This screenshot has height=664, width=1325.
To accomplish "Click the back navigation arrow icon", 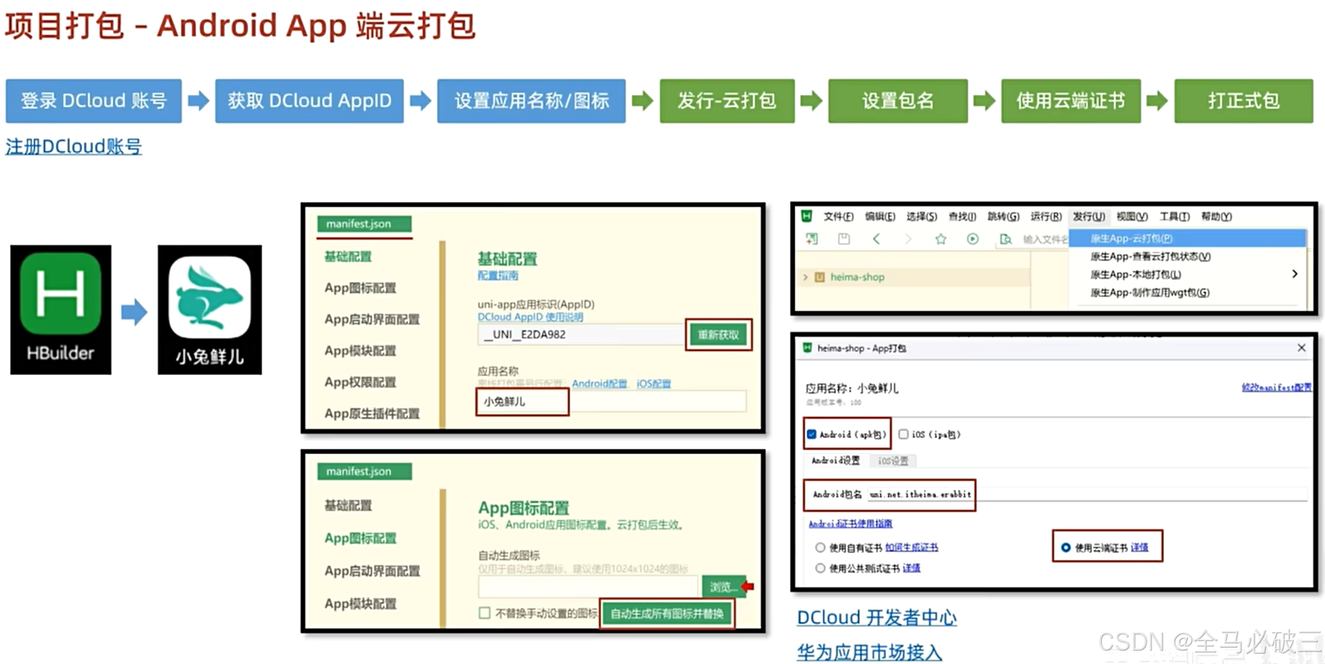I will pyautogui.click(x=876, y=239).
